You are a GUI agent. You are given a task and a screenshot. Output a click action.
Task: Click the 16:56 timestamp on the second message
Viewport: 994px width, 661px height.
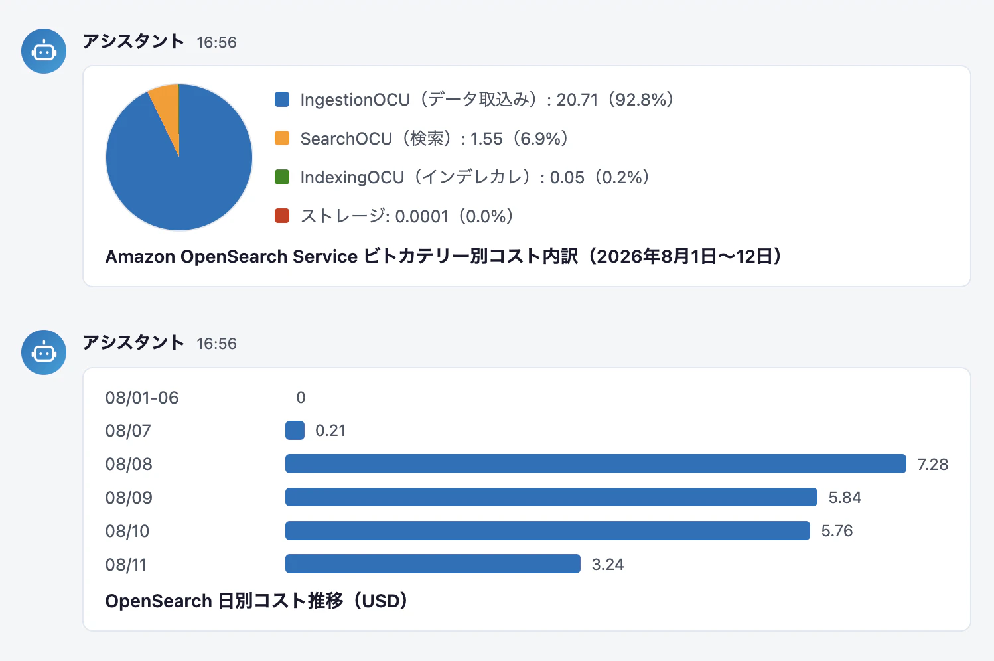click(216, 344)
